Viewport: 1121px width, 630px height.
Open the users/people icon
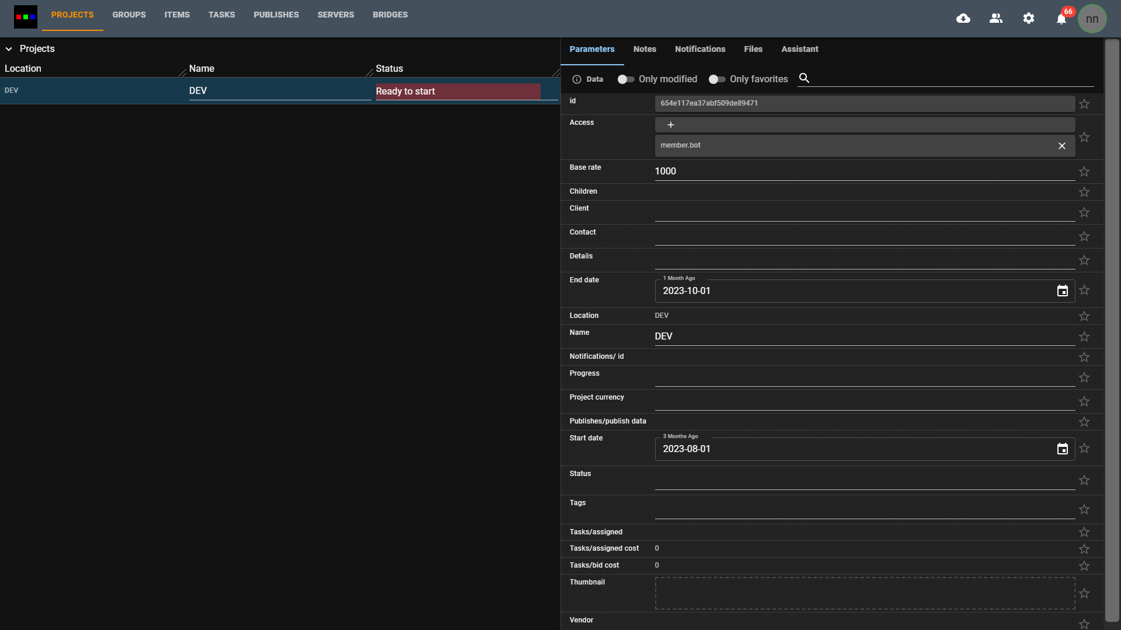(x=996, y=19)
